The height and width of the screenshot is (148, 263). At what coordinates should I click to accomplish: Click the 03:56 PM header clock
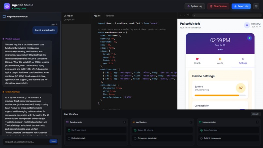tap(256, 24)
